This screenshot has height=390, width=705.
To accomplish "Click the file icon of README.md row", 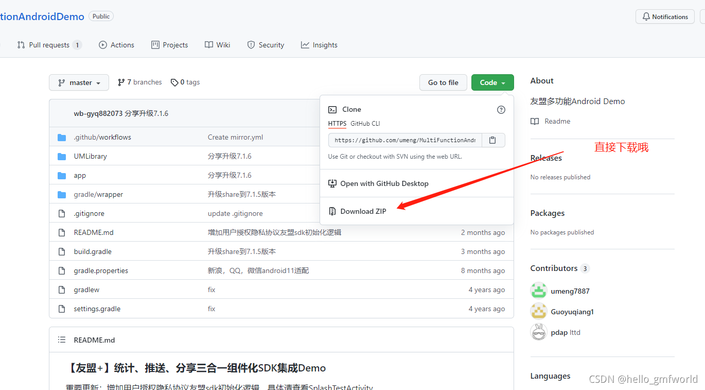I will tap(62, 232).
